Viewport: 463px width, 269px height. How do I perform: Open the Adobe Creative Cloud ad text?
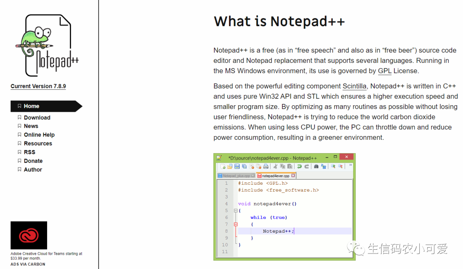46,256
